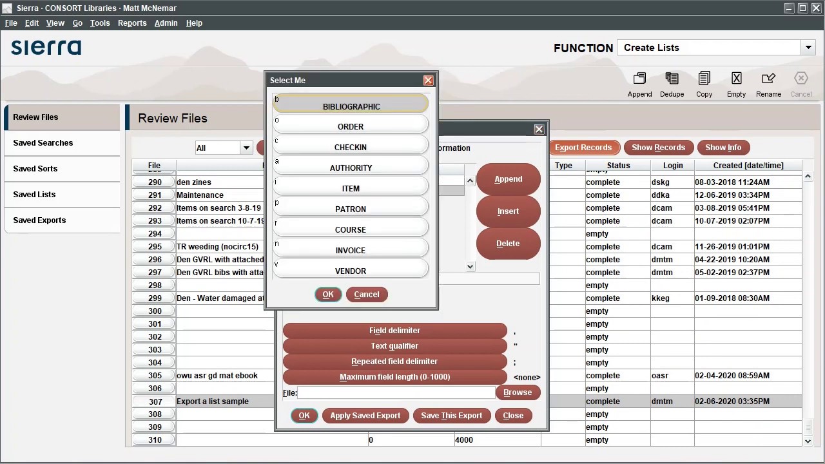825x464 pixels.
Task: Click the Export Records button
Action: pos(583,148)
